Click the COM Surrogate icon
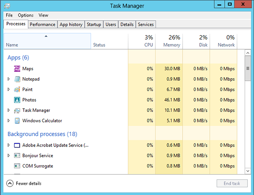The height and width of the screenshot is (195, 254). [17, 166]
